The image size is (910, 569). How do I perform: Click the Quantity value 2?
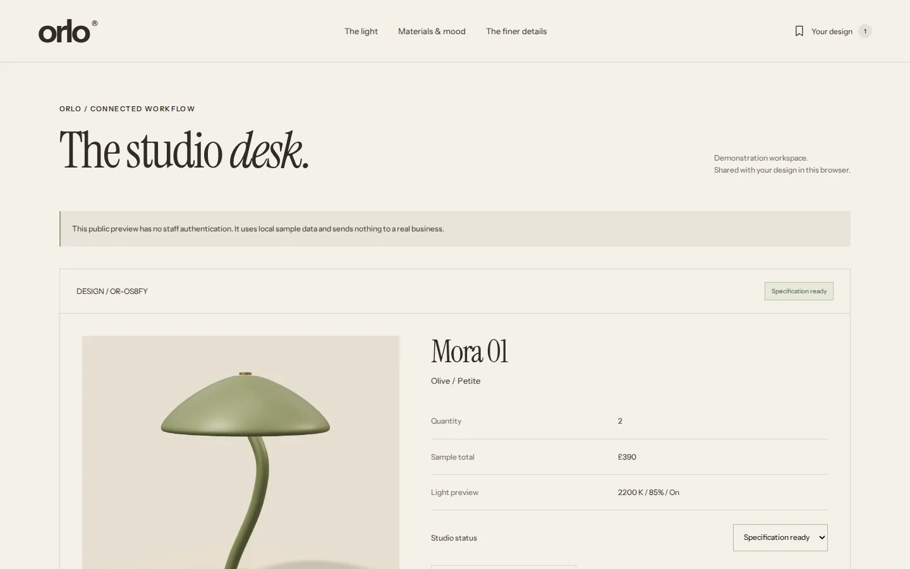pos(620,421)
